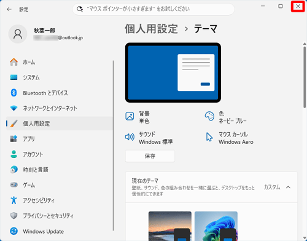This screenshot has width=307, height=241.
Task: Click the アカウント person icon
Action: [x=14, y=154]
